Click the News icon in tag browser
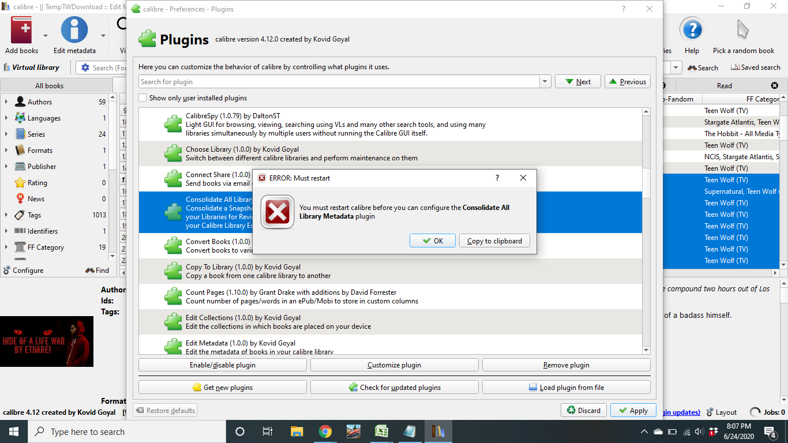This screenshot has height=443, width=788. click(x=20, y=198)
